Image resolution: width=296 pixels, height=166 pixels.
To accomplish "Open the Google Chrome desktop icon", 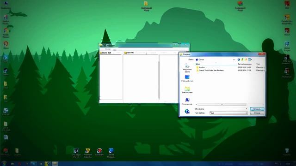I will (6, 33).
